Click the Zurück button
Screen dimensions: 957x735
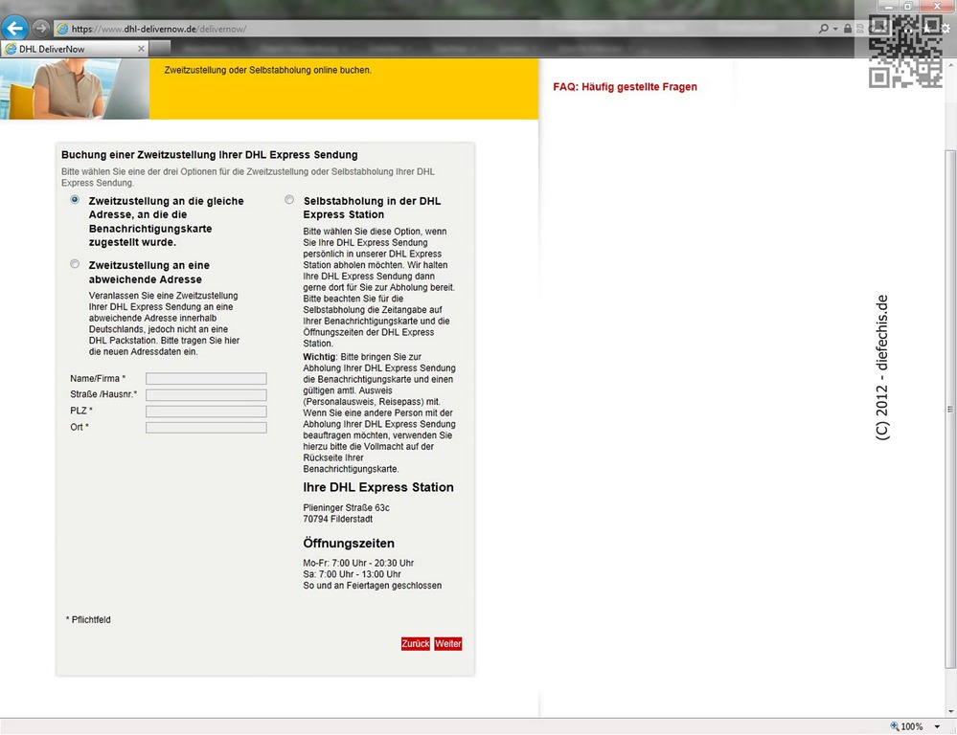tap(416, 643)
